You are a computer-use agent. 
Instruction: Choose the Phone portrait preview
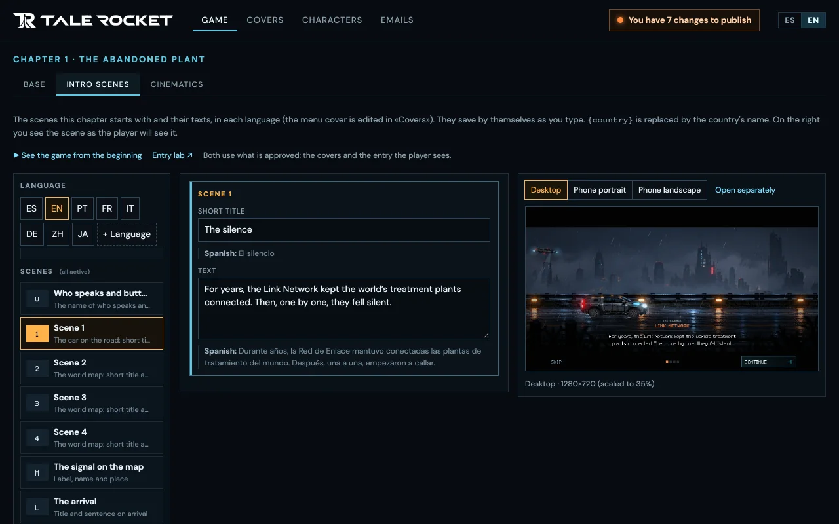click(x=600, y=190)
